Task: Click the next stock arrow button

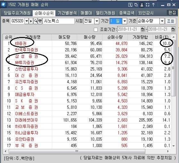Action: tap(31, 21)
